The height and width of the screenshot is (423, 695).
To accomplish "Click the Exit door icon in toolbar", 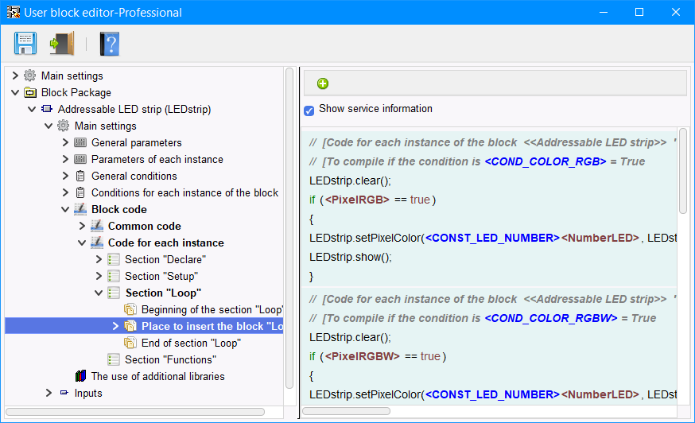I will (61, 43).
